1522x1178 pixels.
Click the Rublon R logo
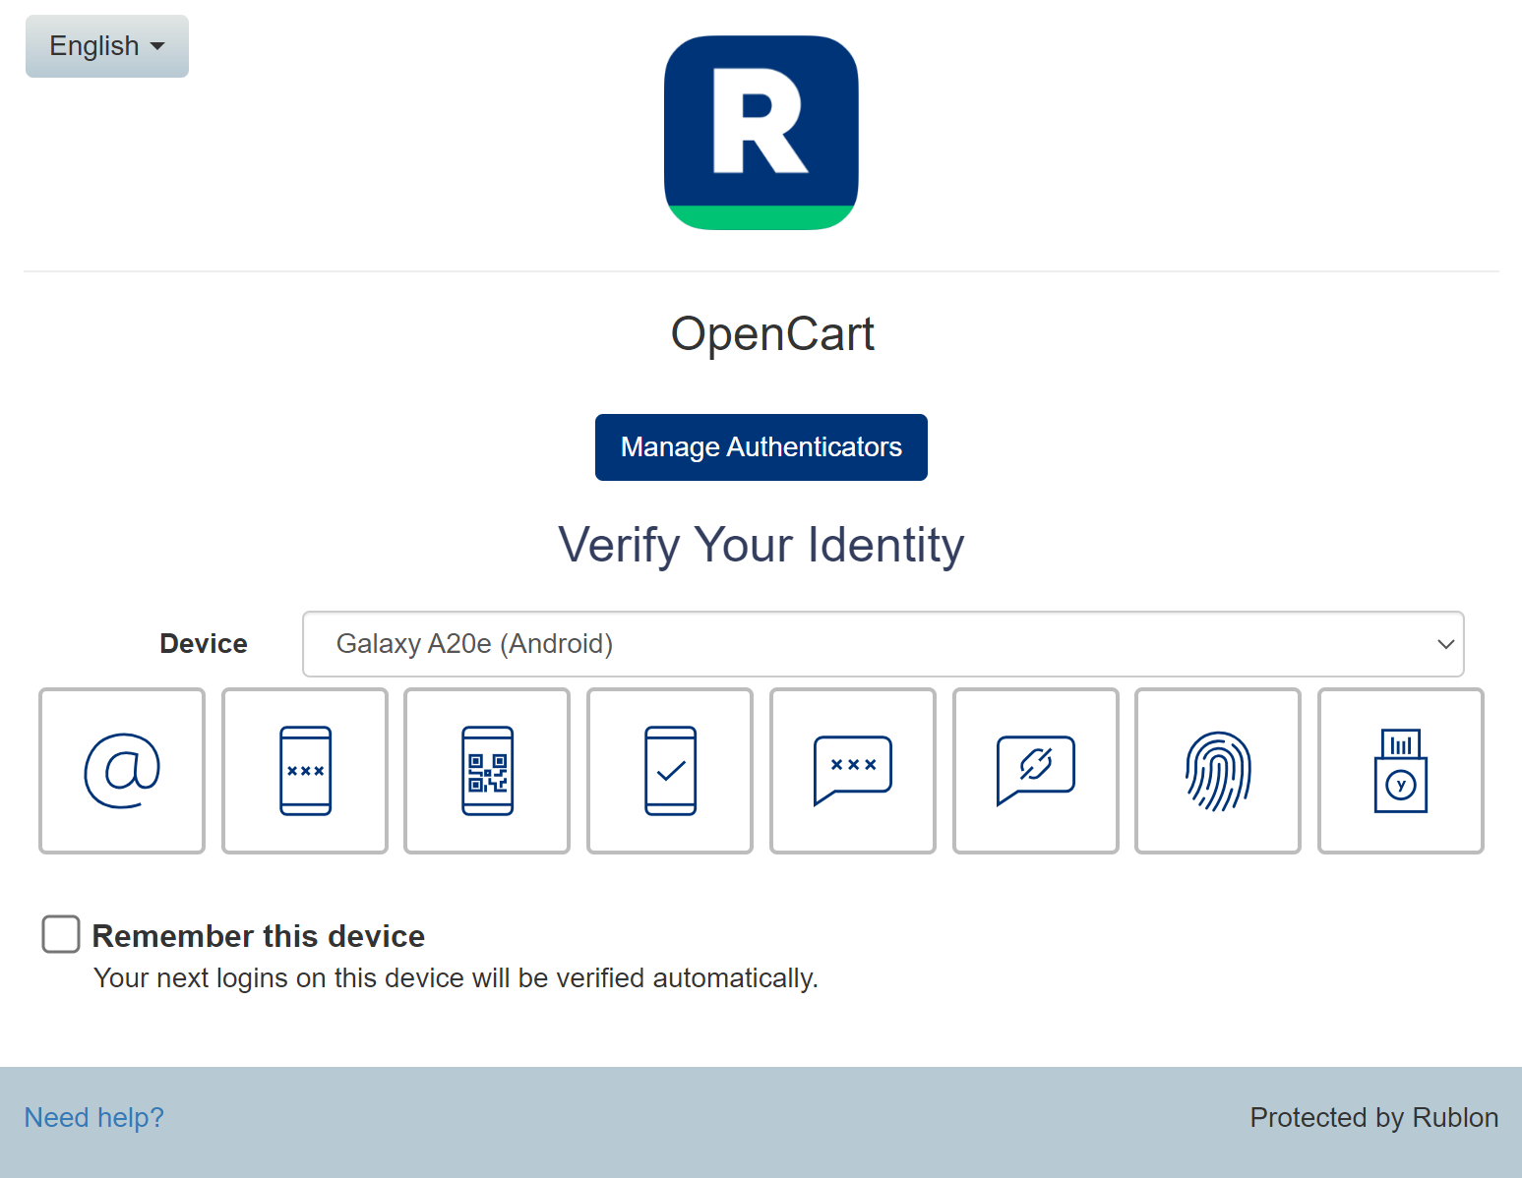pyautogui.click(x=761, y=133)
